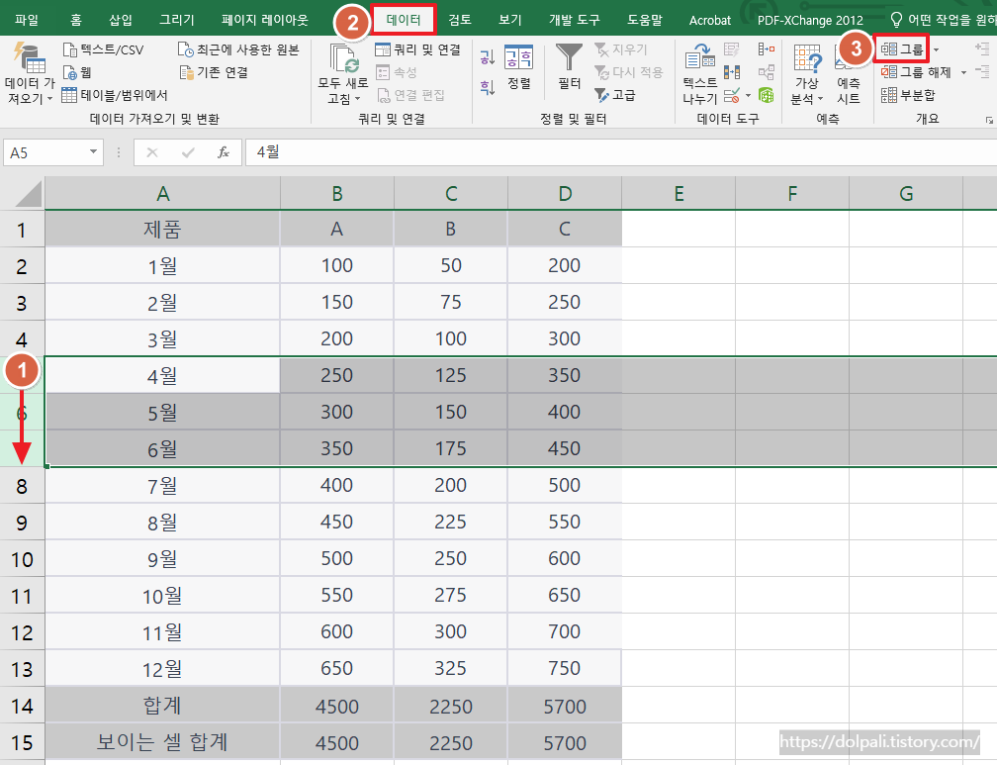Select row 14 header
997x765 pixels.
[x=22, y=706]
